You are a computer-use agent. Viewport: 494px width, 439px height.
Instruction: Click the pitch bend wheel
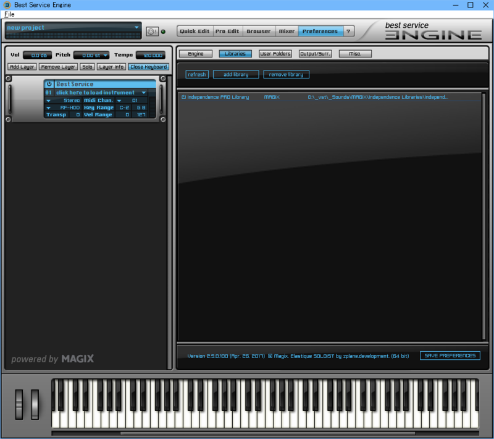[x=19, y=404]
